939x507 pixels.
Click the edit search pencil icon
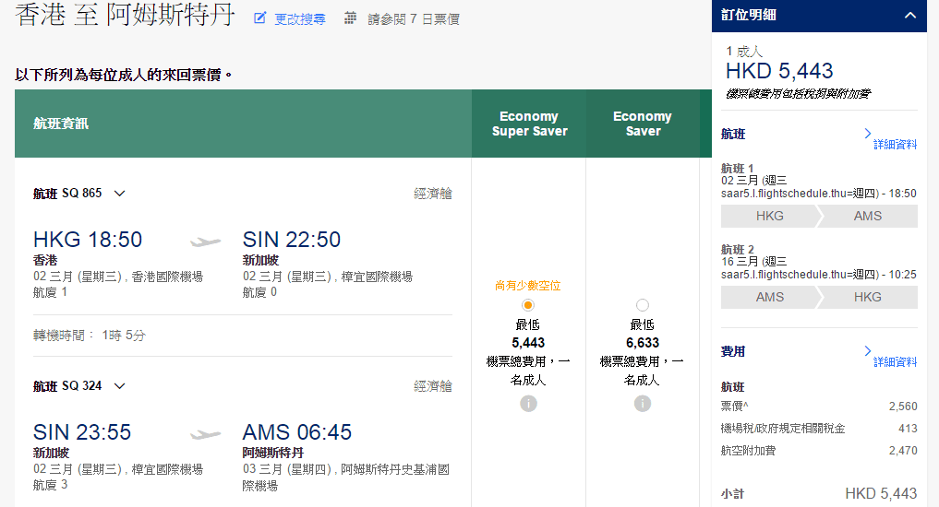(260, 18)
